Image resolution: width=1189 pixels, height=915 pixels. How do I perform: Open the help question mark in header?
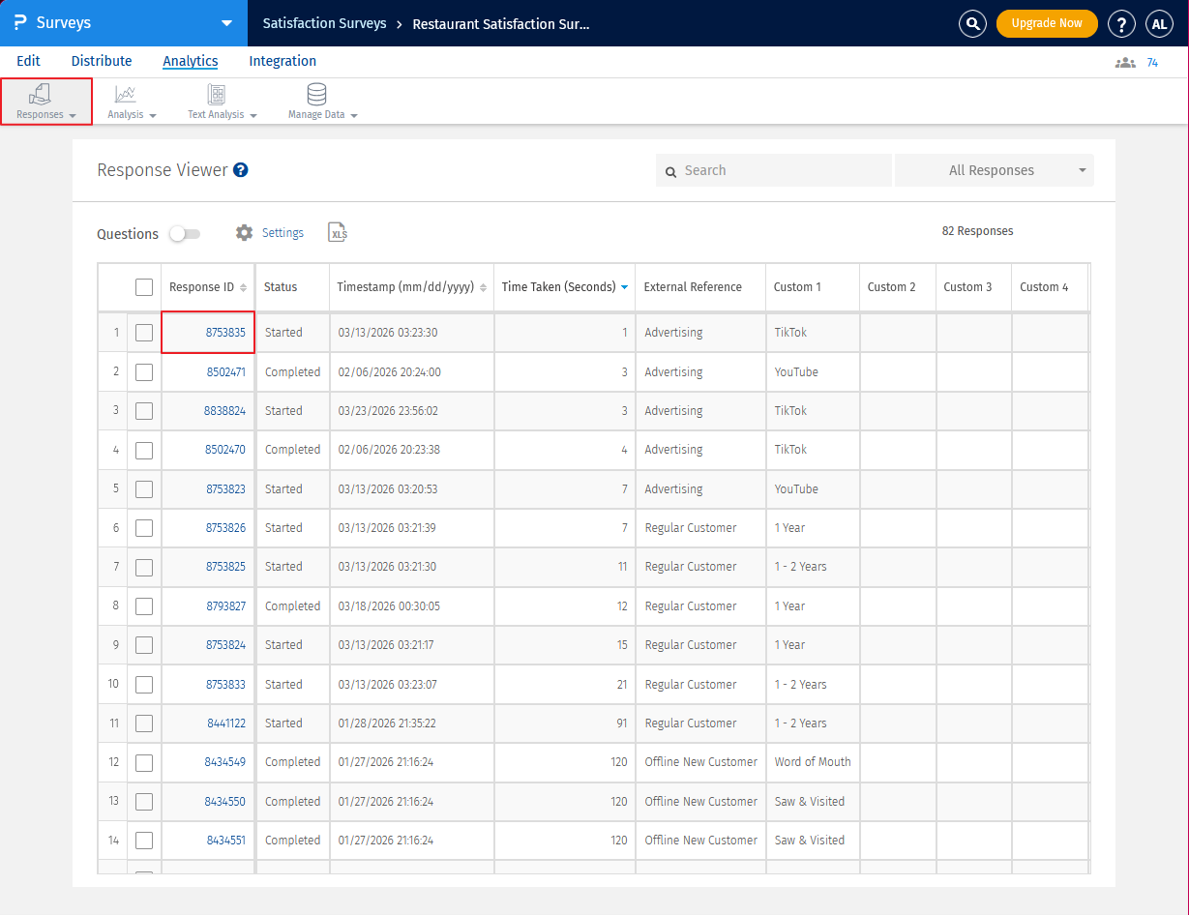pyautogui.click(x=1121, y=23)
